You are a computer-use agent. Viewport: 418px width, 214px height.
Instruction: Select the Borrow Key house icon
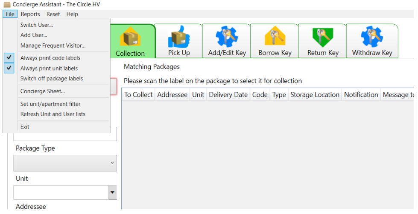275,37
